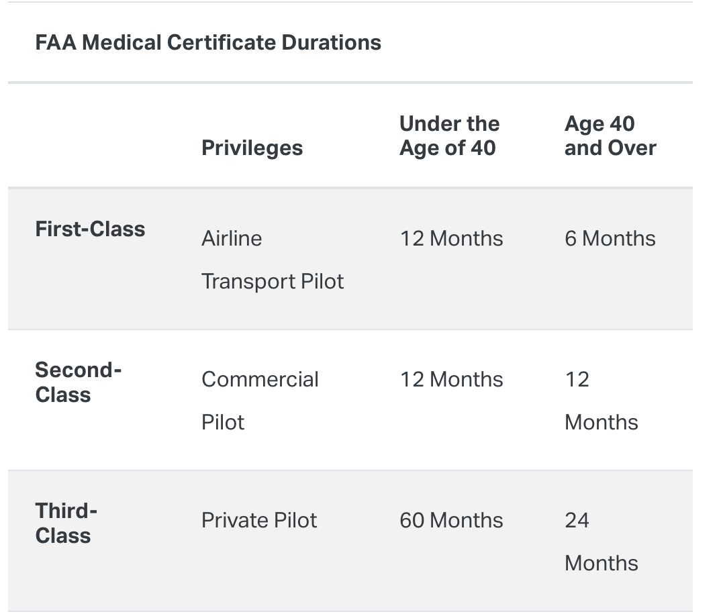721x616 pixels.
Task: Click the word Commercial in Second-Class row
Action: (x=260, y=379)
